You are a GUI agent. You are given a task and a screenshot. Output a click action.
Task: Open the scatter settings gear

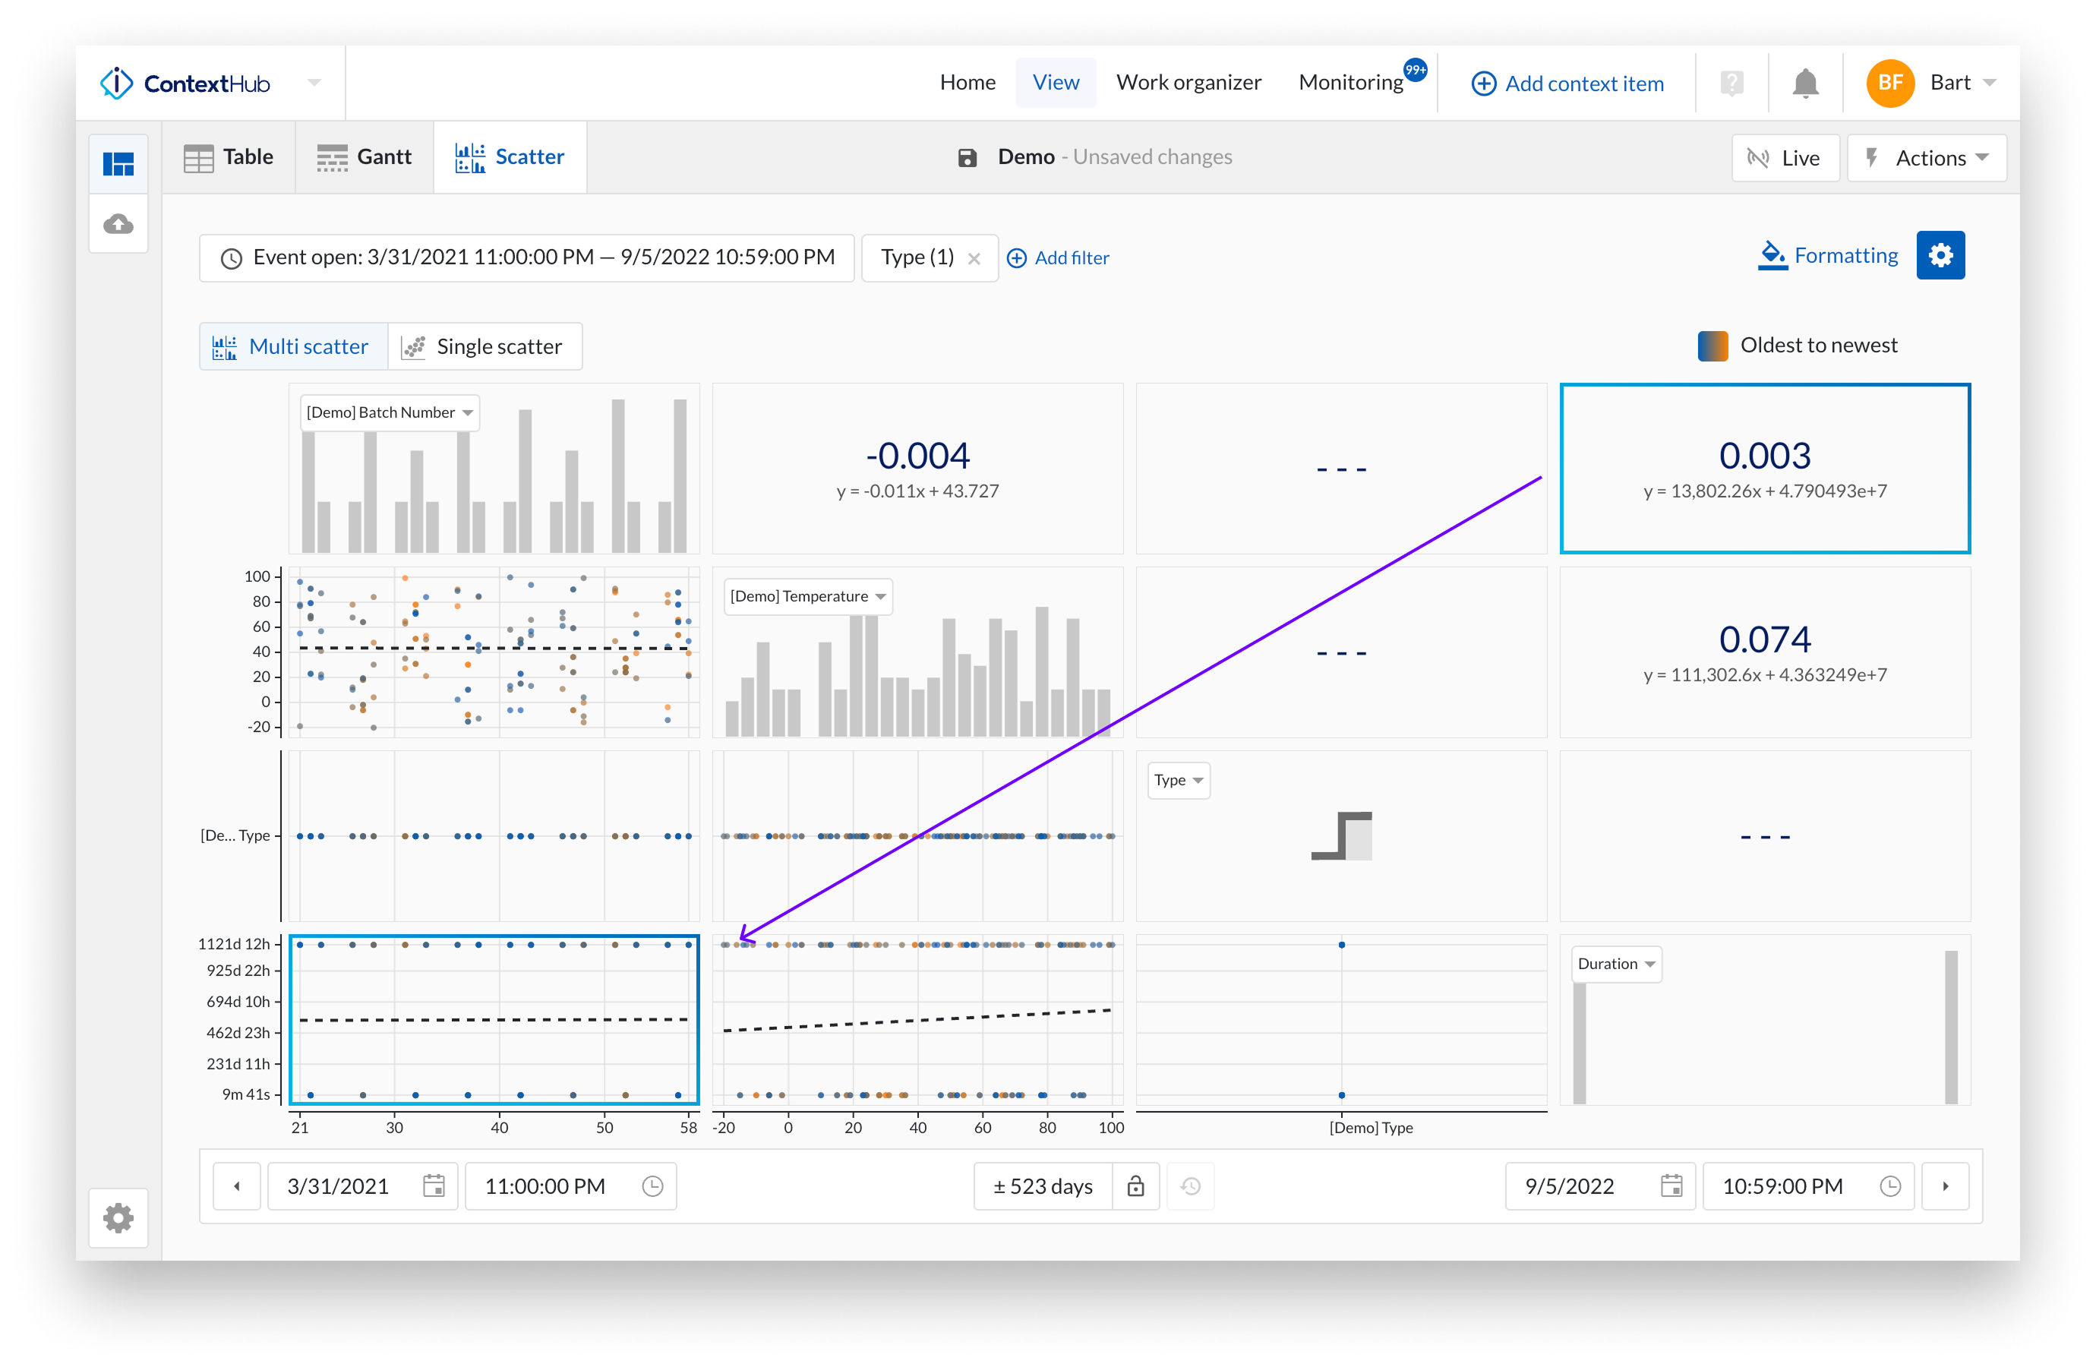[1941, 255]
